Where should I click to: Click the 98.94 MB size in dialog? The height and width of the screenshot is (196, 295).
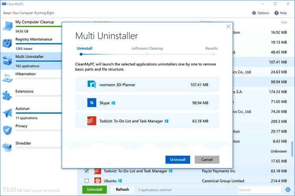click(x=200, y=103)
